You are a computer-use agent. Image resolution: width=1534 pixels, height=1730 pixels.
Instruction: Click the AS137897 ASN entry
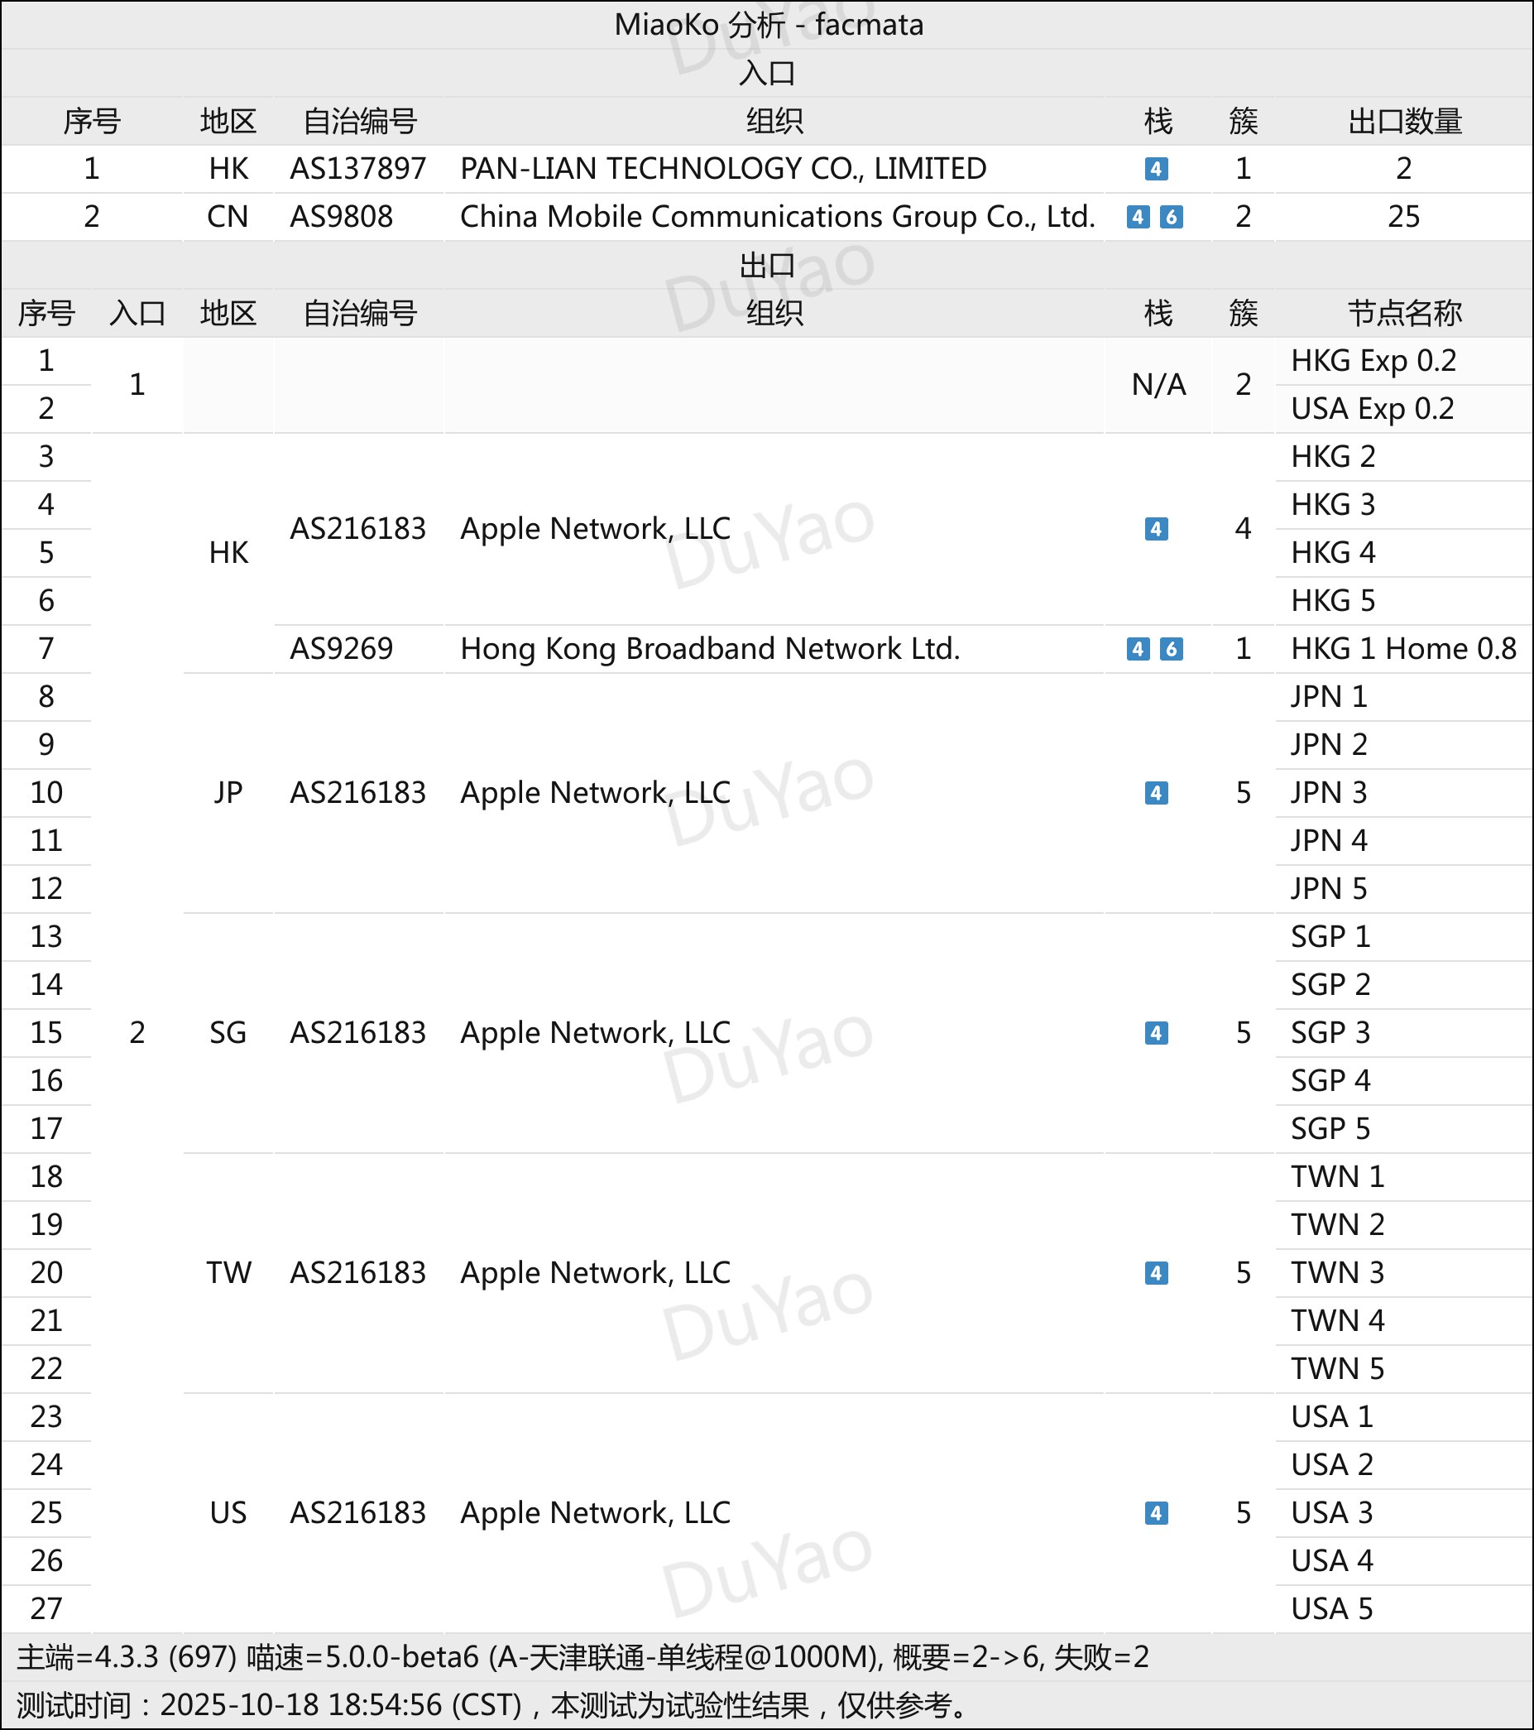click(x=358, y=168)
